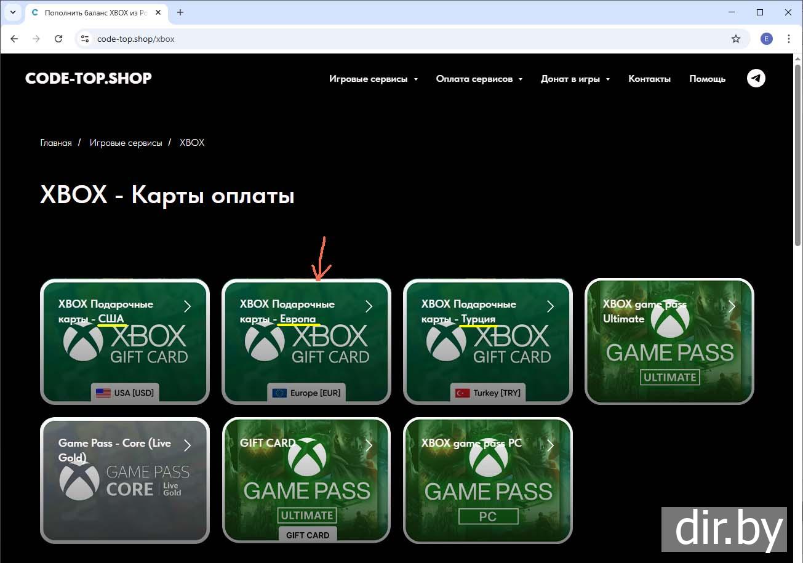Bookmark this page with the star icon
Viewport: 803px width, 563px height.
point(736,39)
